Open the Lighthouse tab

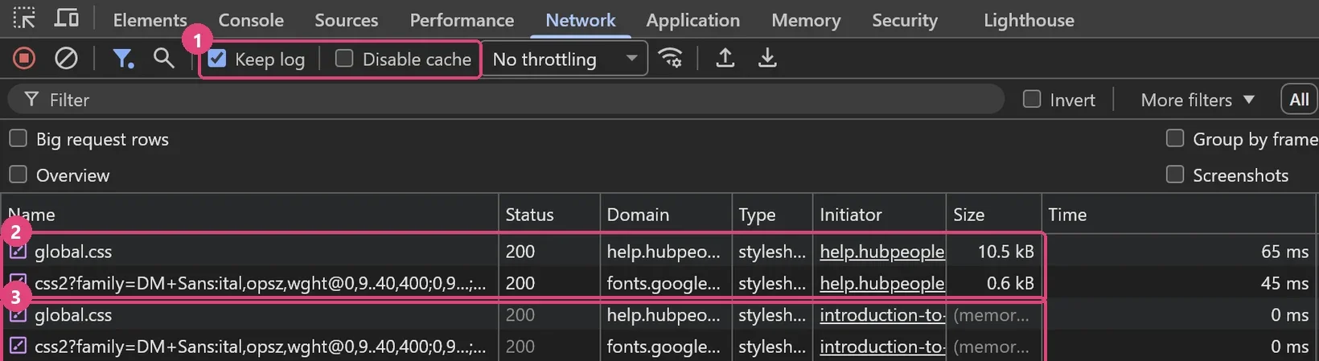(1029, 20)
